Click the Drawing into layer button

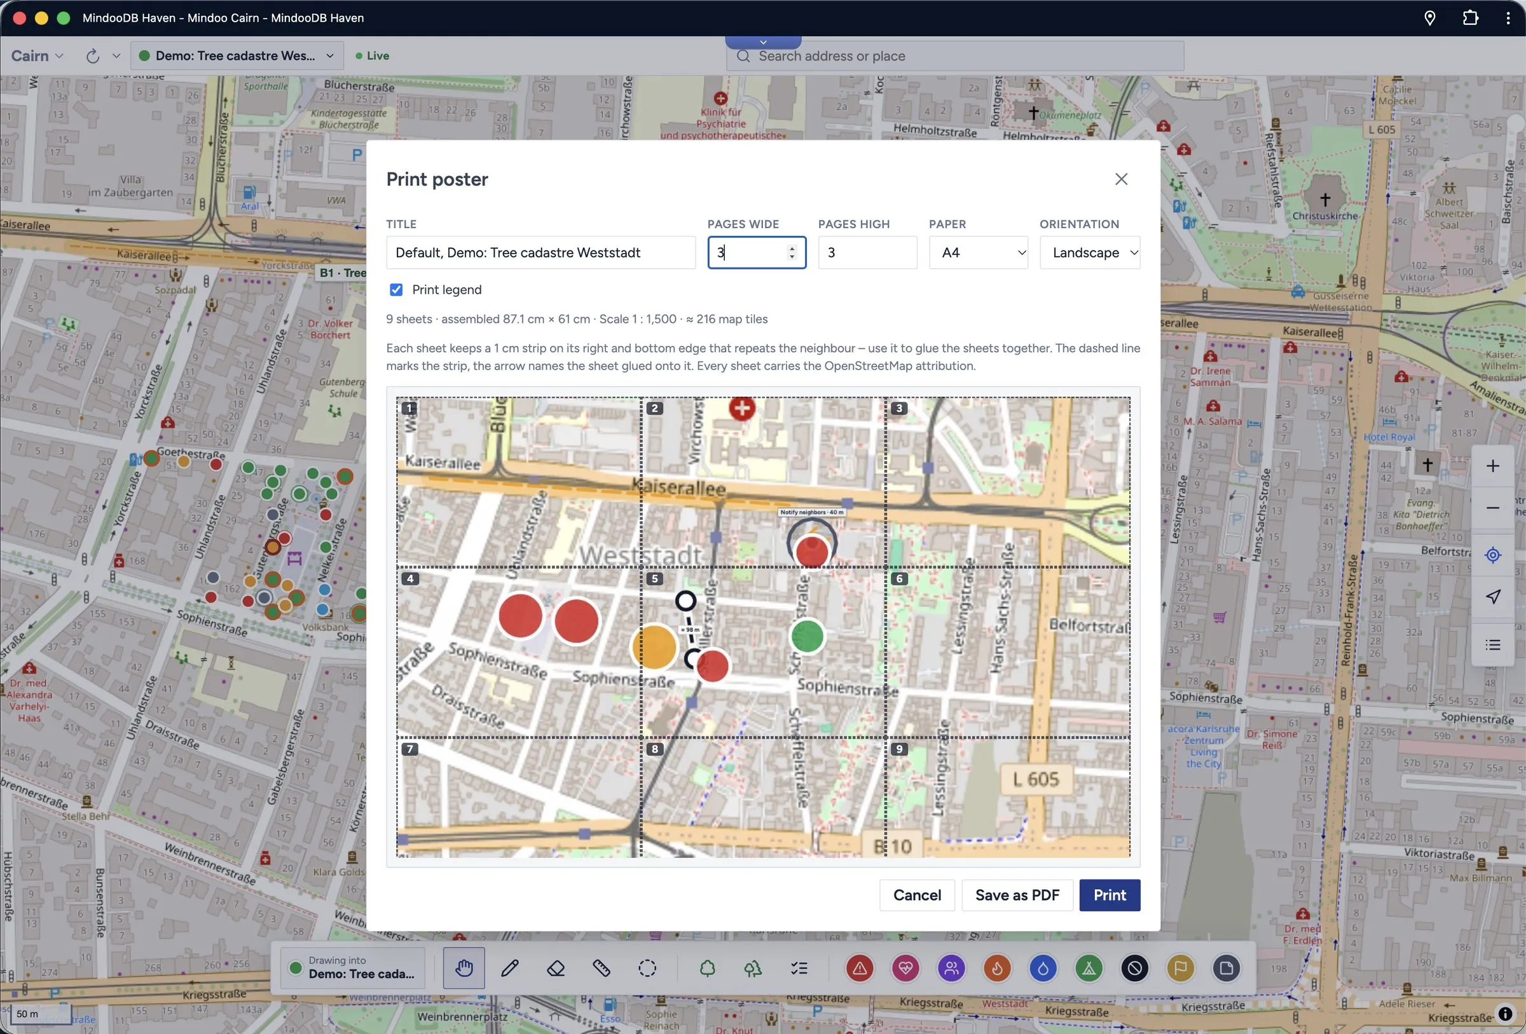pyautogui.click(x=353, y=968)
